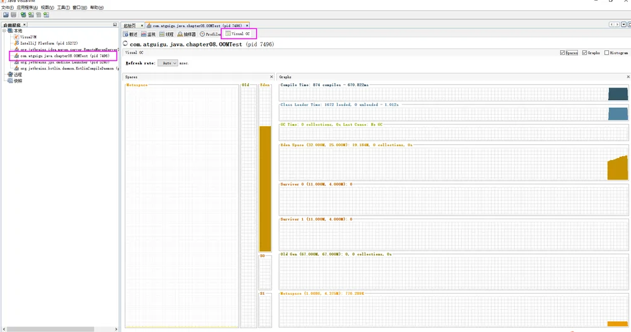
Task: Collapse the 本地 tree node
Action: [x=4, y=30]
